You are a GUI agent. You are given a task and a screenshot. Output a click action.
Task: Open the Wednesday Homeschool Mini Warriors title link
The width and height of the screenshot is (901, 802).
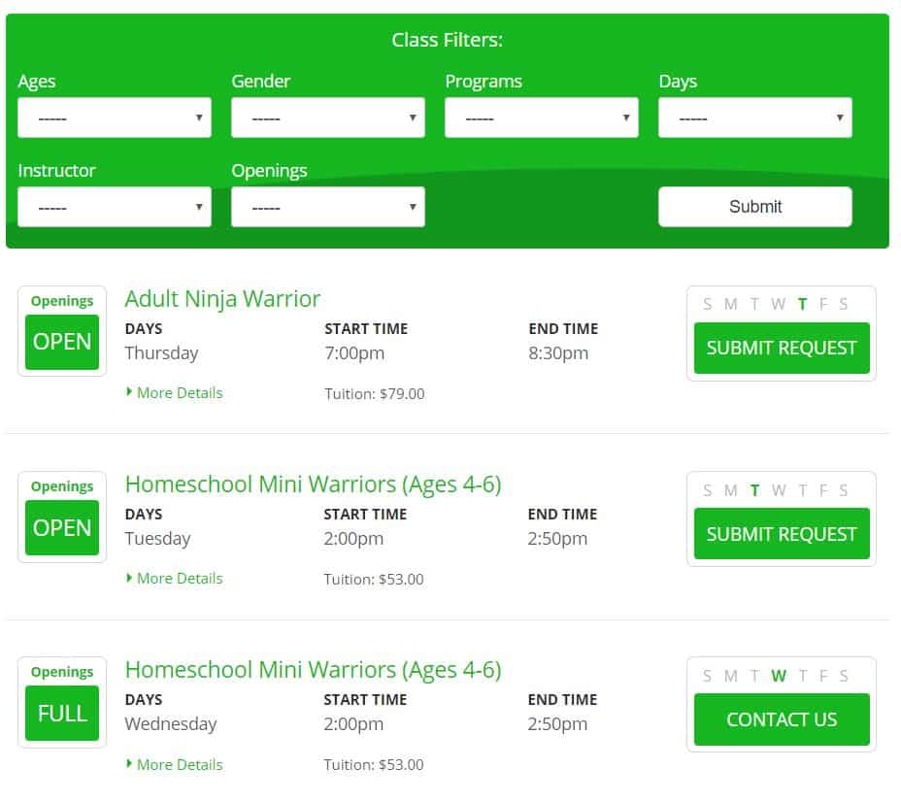click(314, 670)
